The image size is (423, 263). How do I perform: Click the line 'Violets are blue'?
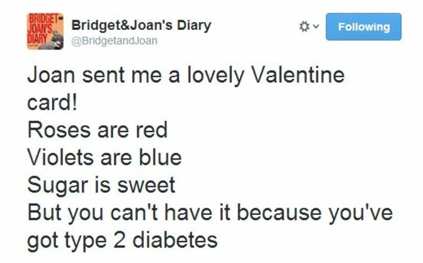(x=105, y=158)
